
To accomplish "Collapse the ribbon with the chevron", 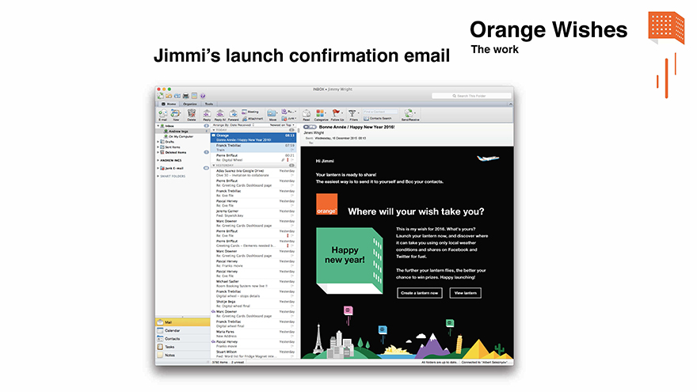I will pyautogui.click(x=510, y=104).
